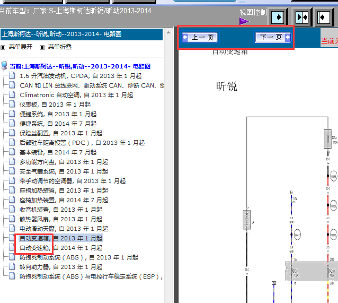
Task: Click the 昕锐 heading in the diagram
Action: [x=227, y=86]
